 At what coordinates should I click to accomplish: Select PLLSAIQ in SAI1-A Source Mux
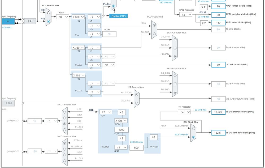coord(175,57)
